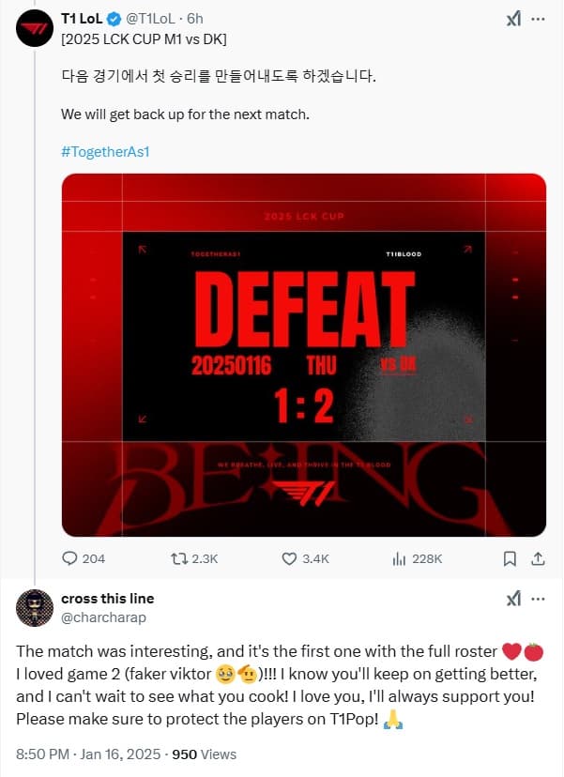This screenshot has height=777, width=564.
Task: Open Grok actions on the T1 LoL post
Action: click(x=513, y=19)
